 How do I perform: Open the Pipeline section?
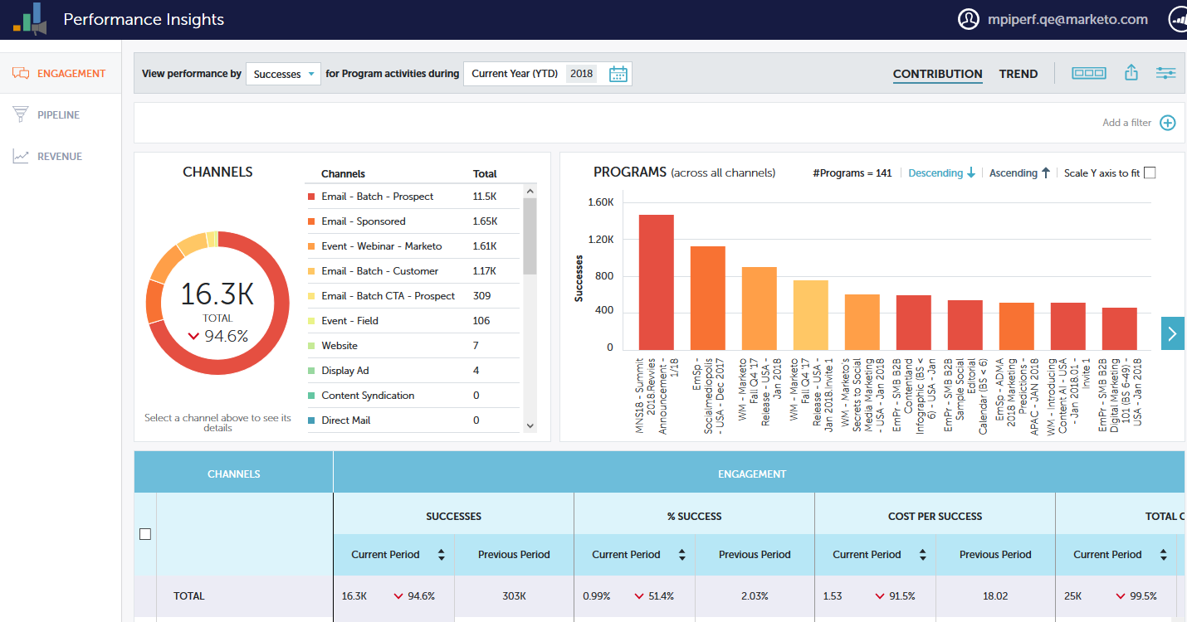coord(58,114)
